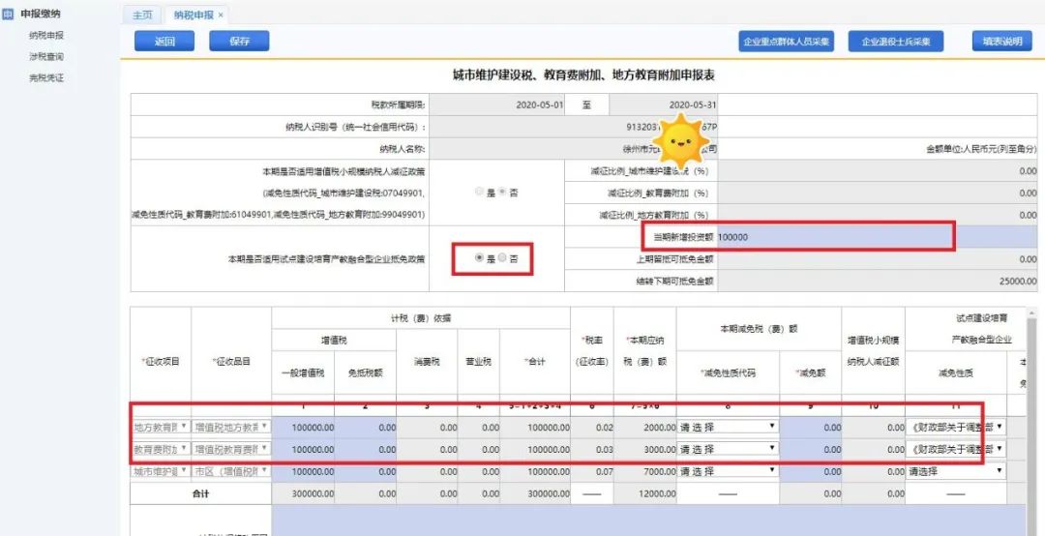
Task: Open 企业重点群体人员采集
Action: click(x=787, y=42)
